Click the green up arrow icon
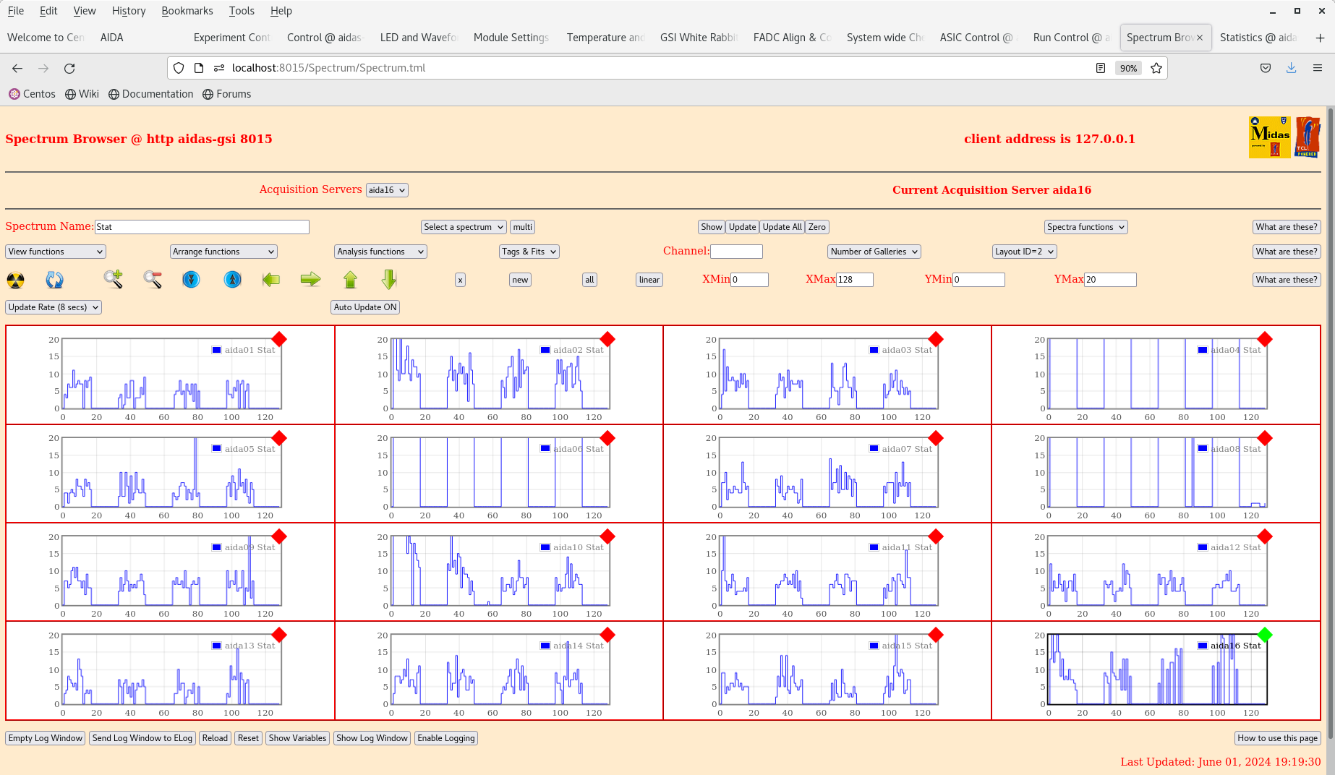The image size is (1335, 775). 350,279
